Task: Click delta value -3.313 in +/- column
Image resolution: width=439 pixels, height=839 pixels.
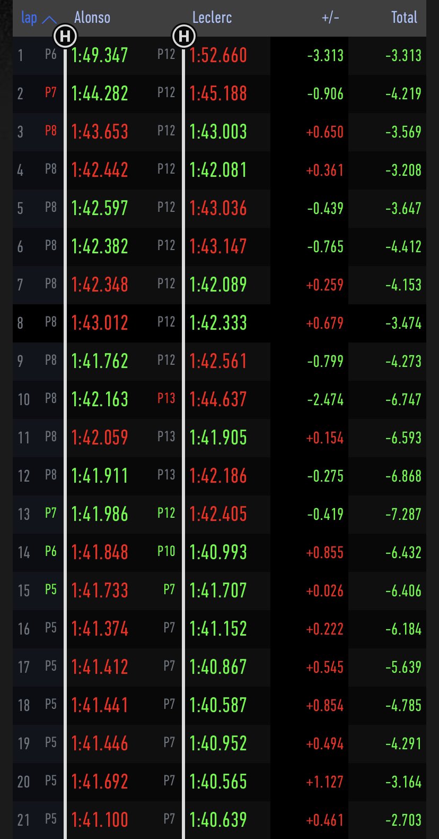Action: tap(326, 56)
